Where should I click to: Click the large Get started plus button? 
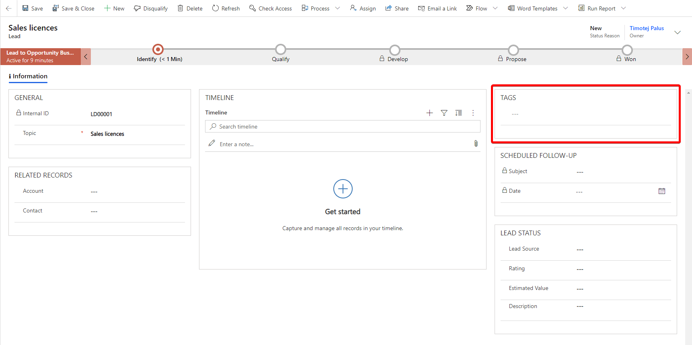pyautogui.click(x=343, y=189)
